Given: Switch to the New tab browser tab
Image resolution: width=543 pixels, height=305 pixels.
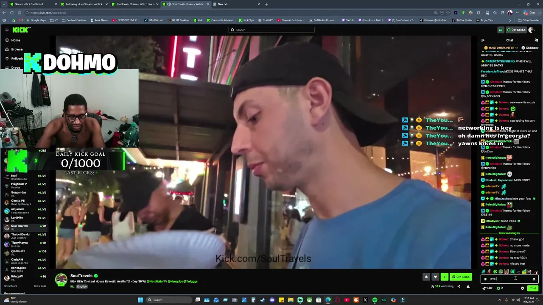Looking at the screenshot, I should pyautogui.click(x=237, y=4).
